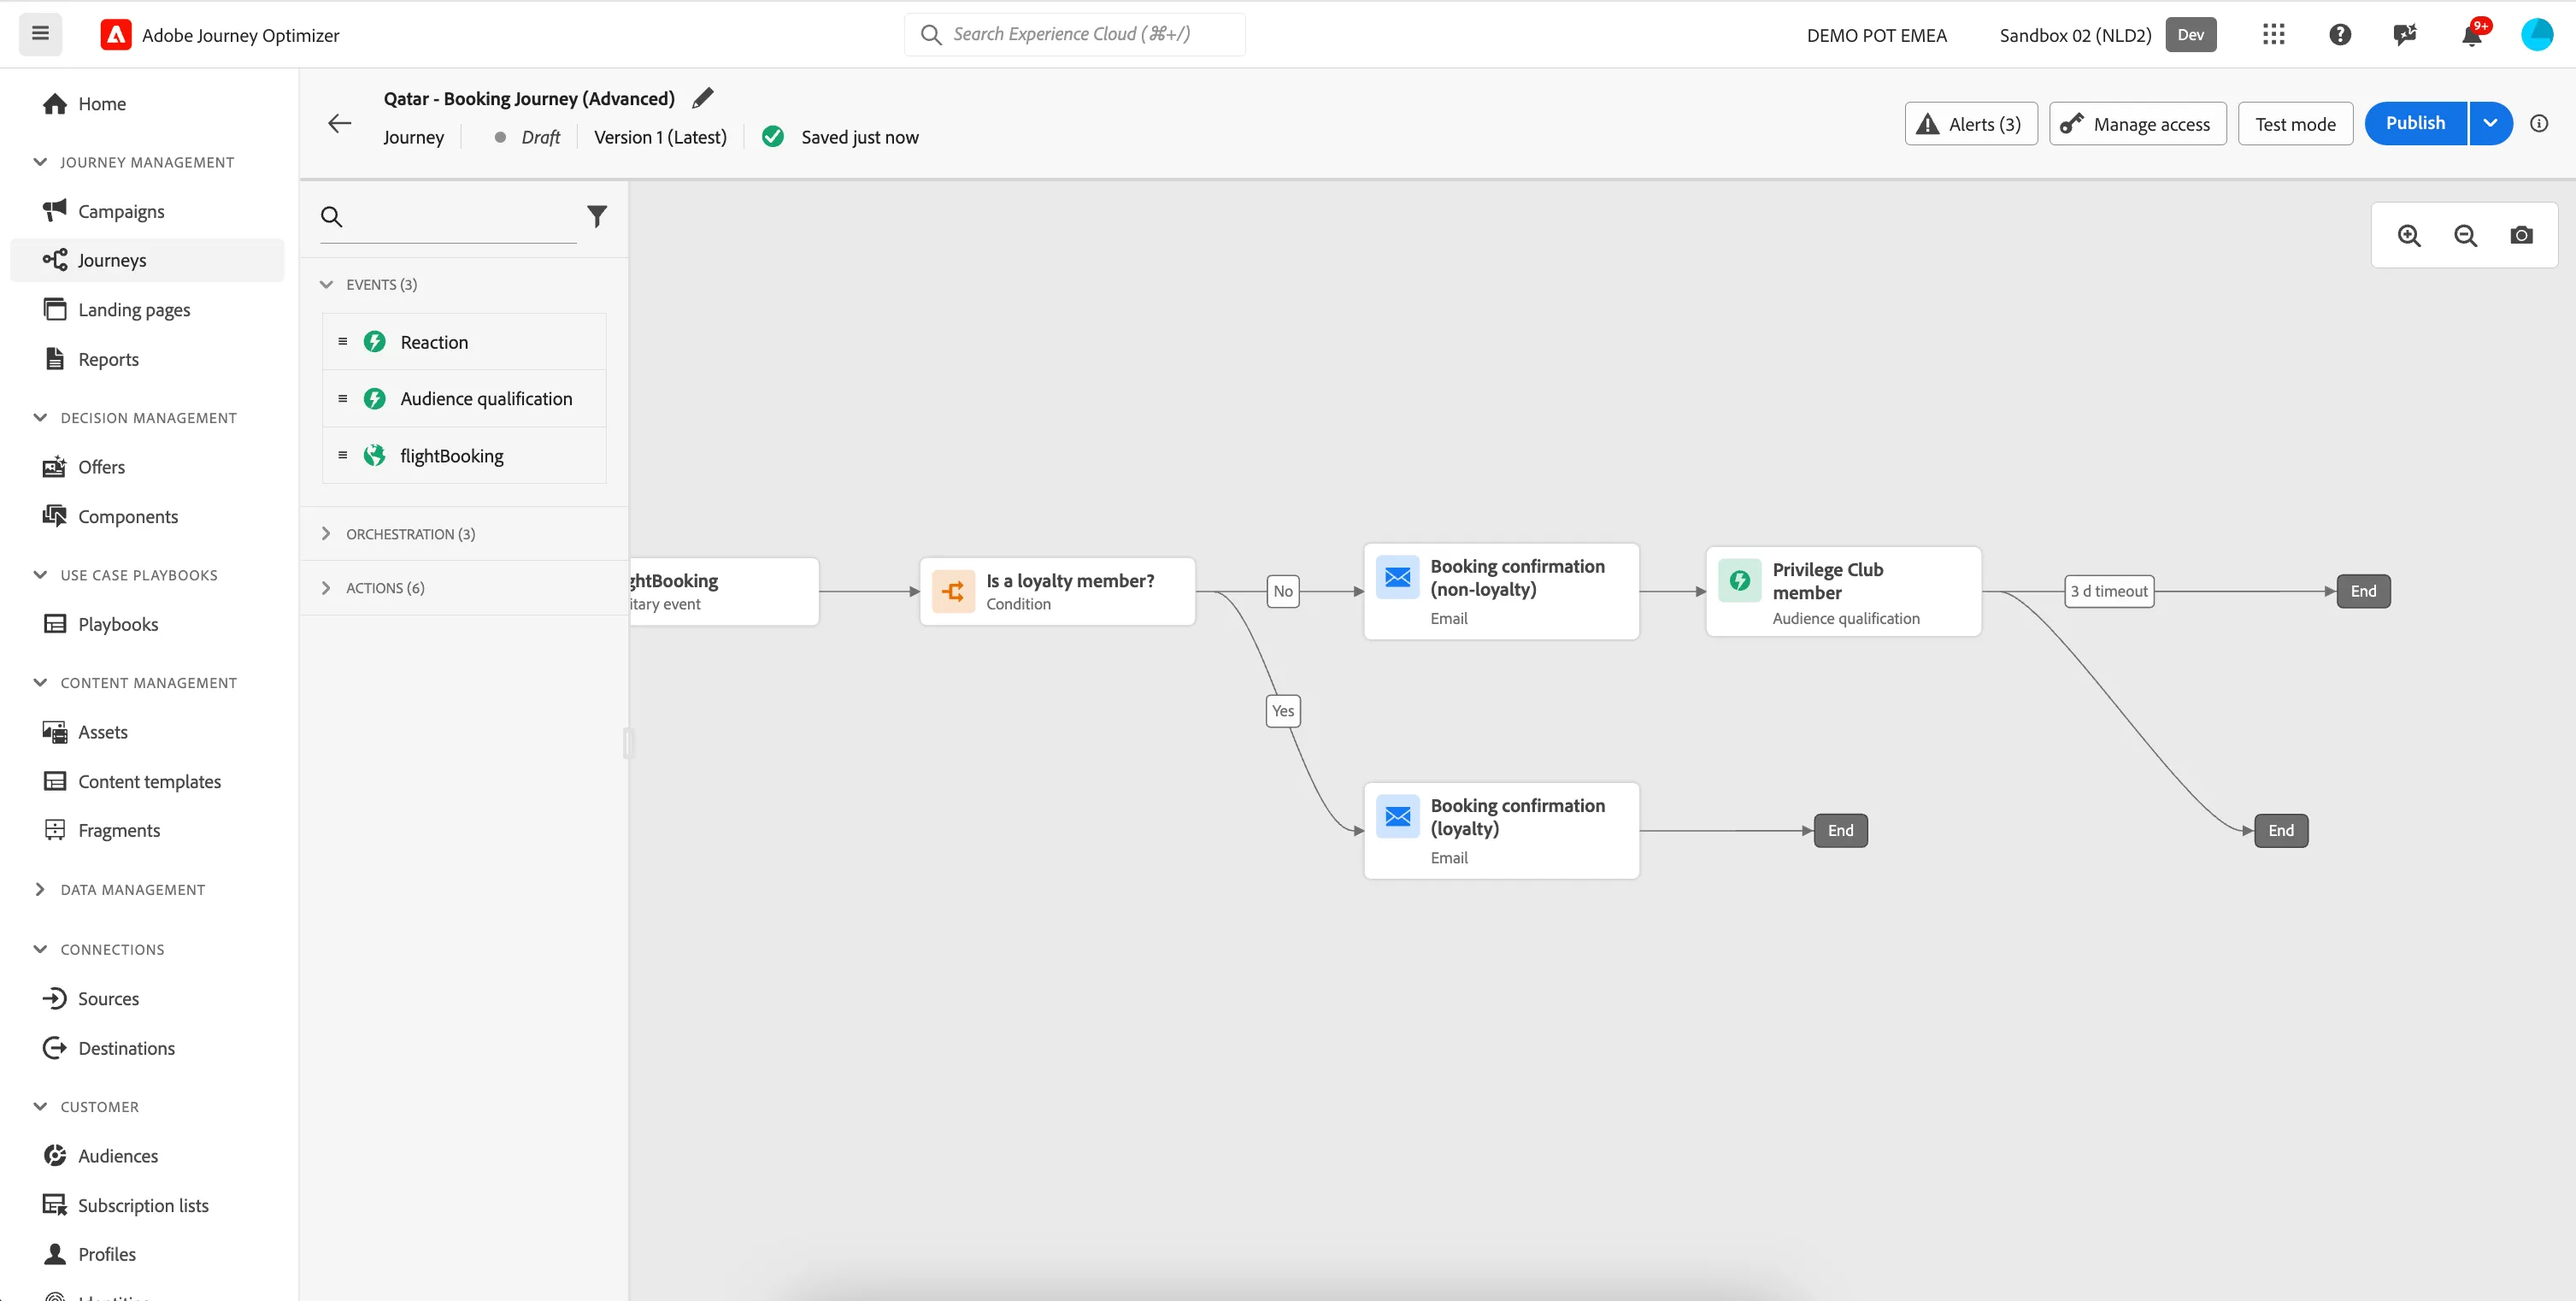This screenshot has height=1301, width=2576.
Task: Open Alerts (3)
Action: 1970,124
